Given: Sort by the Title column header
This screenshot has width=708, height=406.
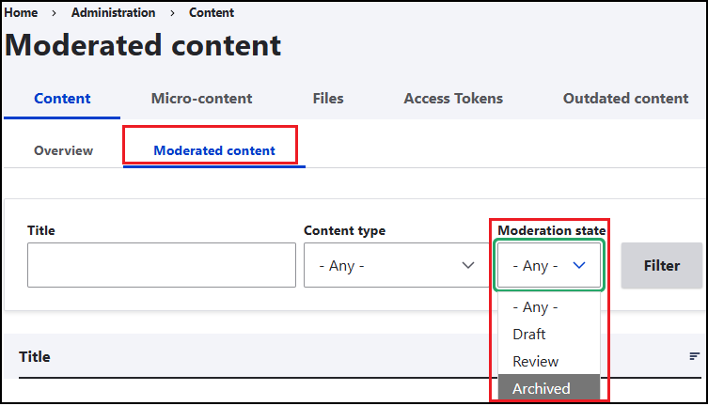Looking at the screenshot, I should click(x=35, y=357).
